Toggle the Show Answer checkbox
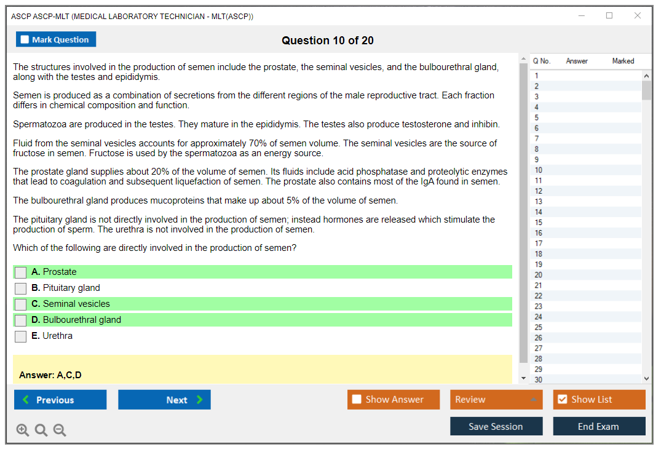 click(x=357, y=400)
